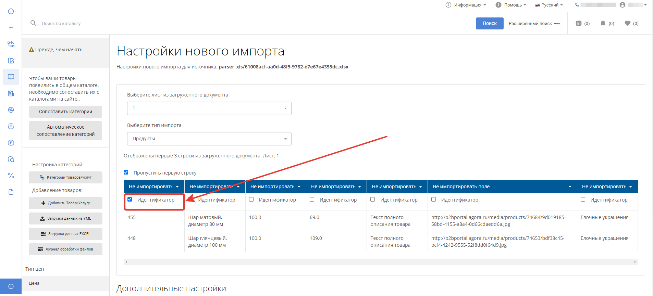Click the exchange arrows icon in sidebar
Image resolution: width=653 pixels, height=296 pixels.
point(11,44)
